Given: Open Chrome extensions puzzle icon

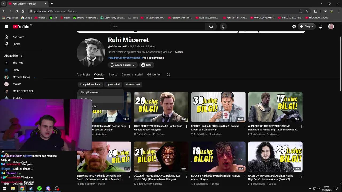Looking at the screenshot, I should (x=316, y=11).
